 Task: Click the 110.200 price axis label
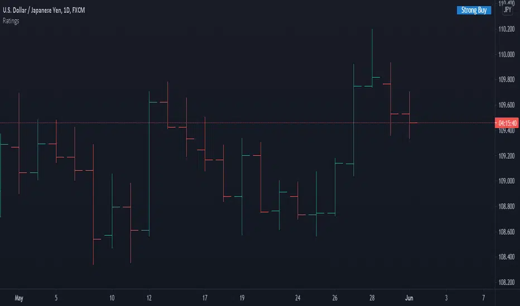(507, 29)
